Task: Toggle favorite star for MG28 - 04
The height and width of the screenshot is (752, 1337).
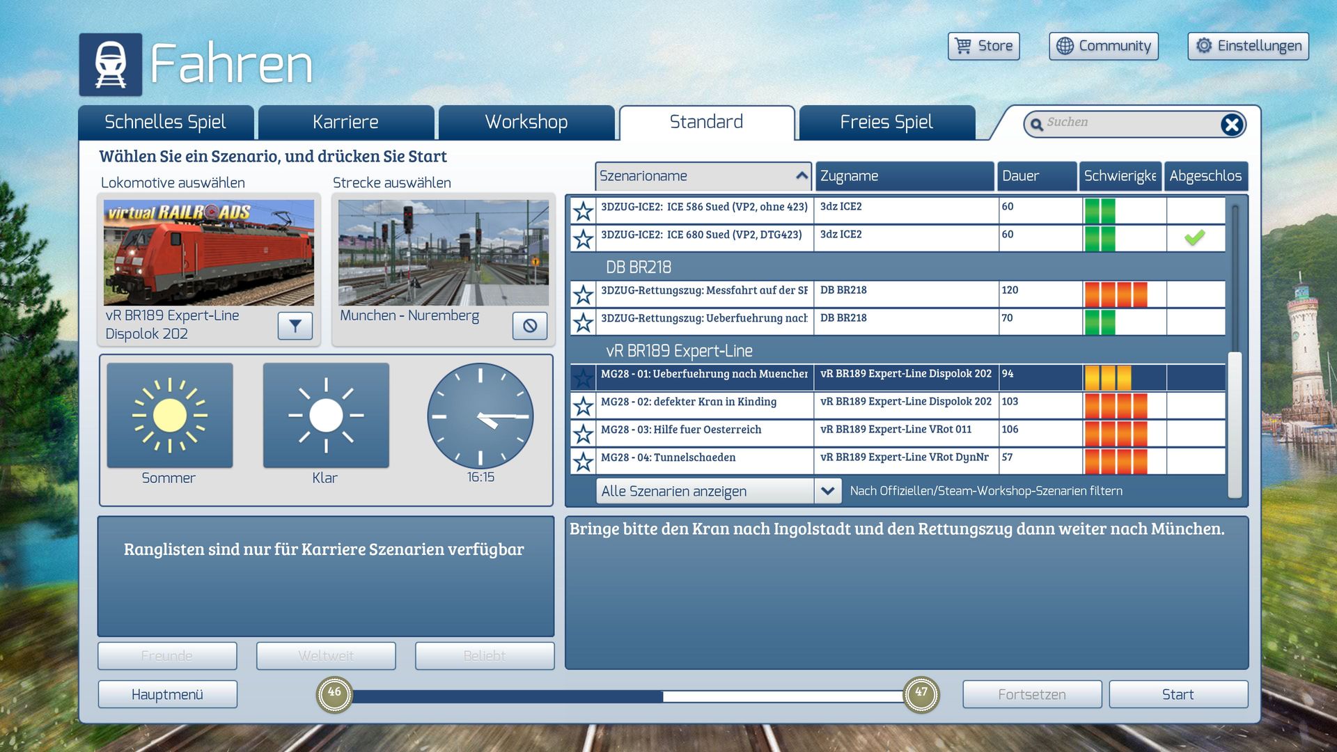Action: tap(583, 461)
